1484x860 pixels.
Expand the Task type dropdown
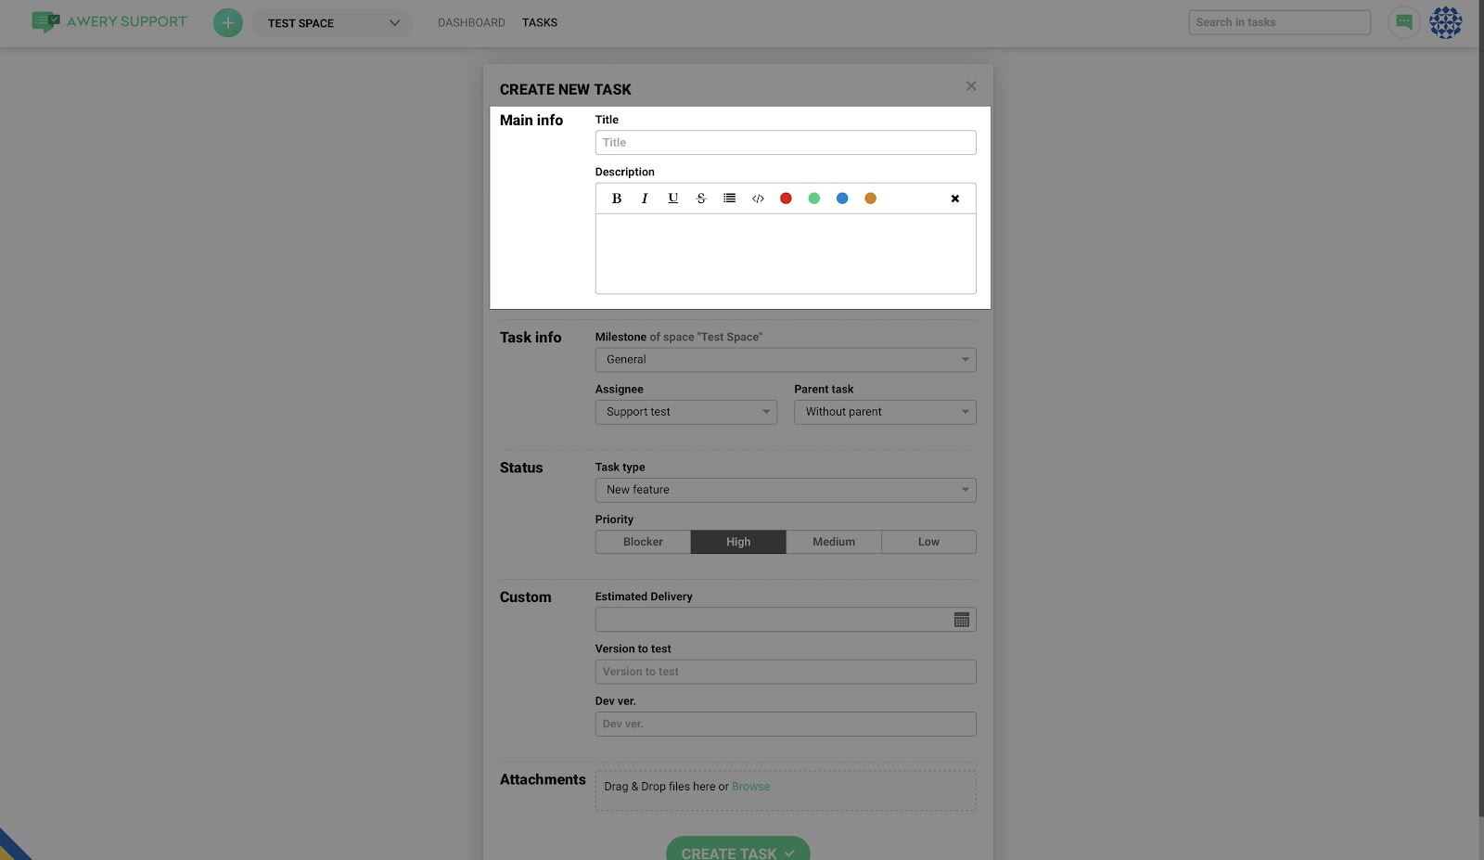click(x=785, y=490)
